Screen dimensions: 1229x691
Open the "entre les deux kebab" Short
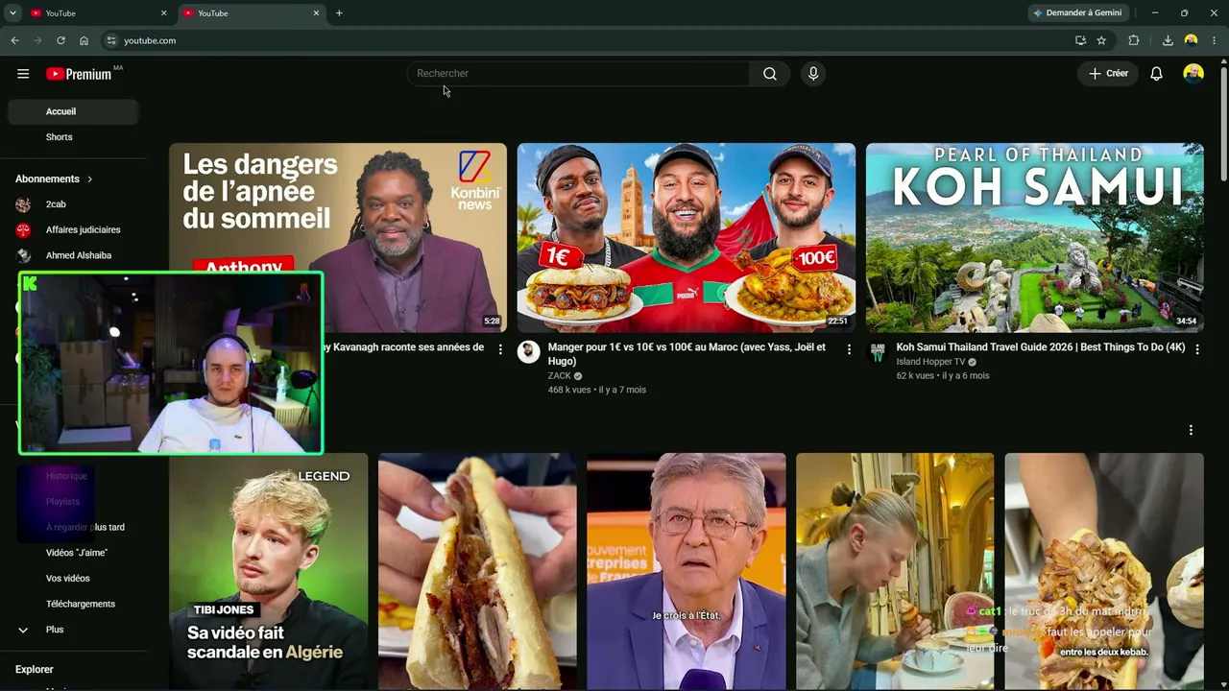pos(1104,571)
